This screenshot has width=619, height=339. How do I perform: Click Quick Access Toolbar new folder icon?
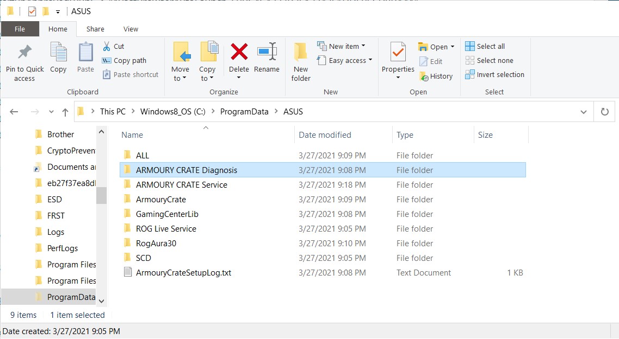46,11
